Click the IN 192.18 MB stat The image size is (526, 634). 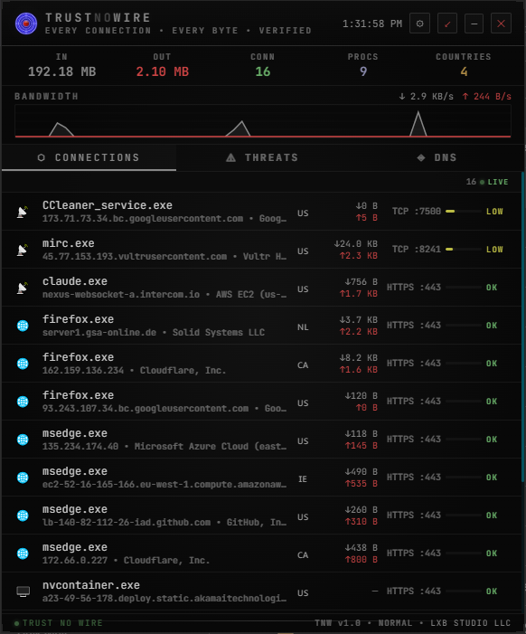[x=61, y=65]
